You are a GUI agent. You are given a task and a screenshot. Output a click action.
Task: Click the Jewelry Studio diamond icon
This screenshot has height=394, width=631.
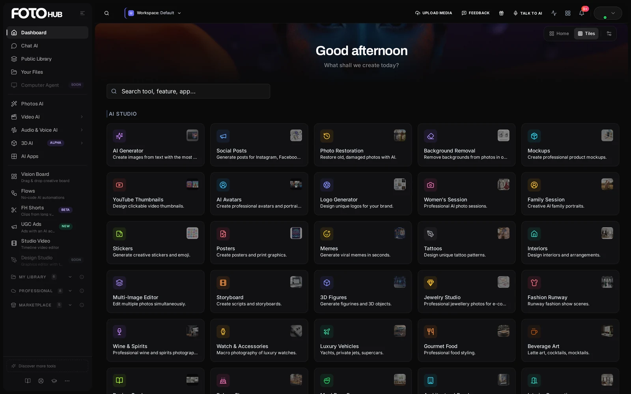tap(430, 282)
